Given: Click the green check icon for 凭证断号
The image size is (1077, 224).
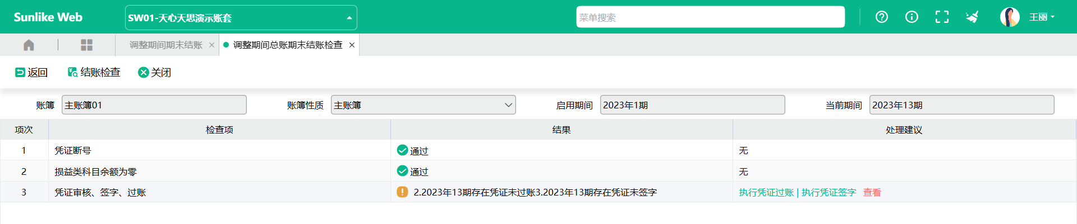Looking at the screenshot, I should click(x=402, y=150).
